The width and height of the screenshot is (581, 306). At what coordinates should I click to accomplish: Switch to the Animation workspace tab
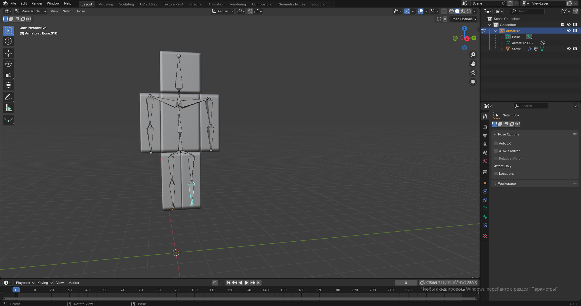(x=216, y=4)
